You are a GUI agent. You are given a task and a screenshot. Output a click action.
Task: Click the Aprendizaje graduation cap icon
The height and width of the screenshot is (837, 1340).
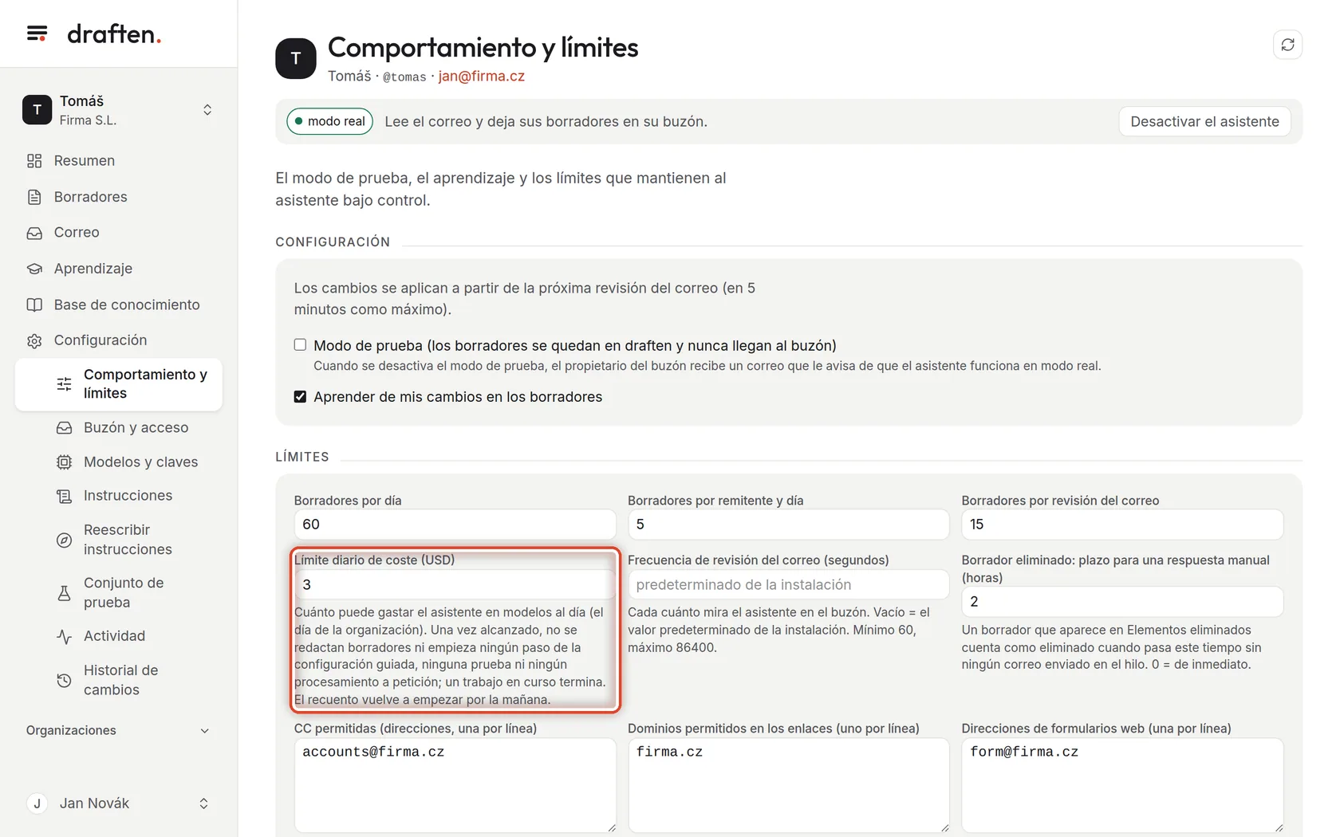point(34,269)
